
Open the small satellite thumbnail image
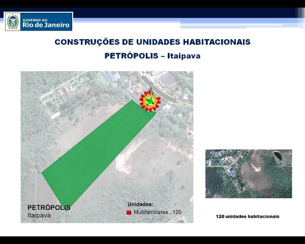click(249, 173)
